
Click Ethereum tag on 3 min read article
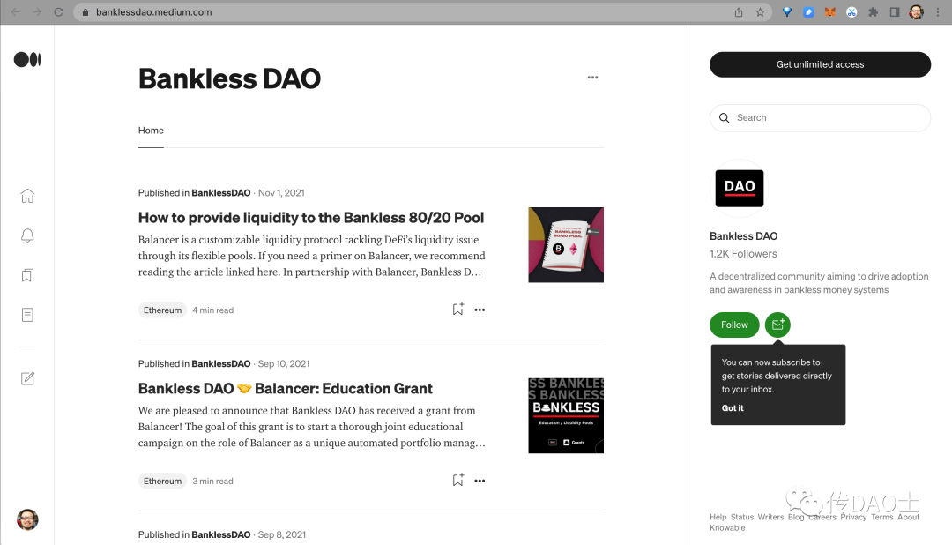tap(162, 481)
